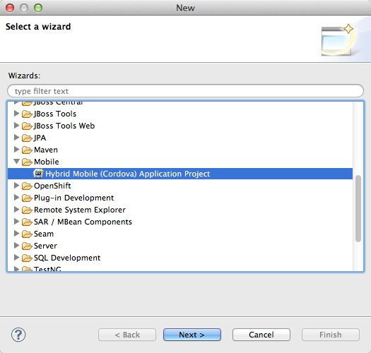The image size is (371, 353).
Task: Click the Hybrid Mobile Cordova project icon
Action: [38, 173]
